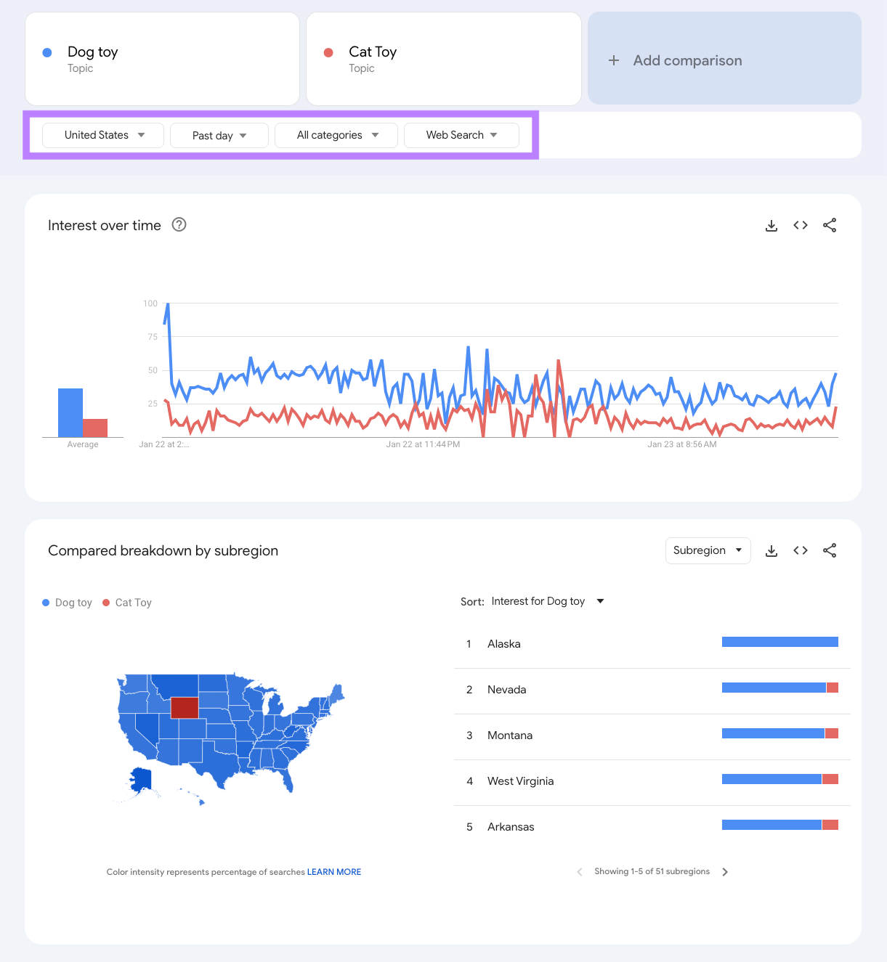Image resolution: width=887 pixels, height=962 pixels.
Task: Click Alaska's blue interest bar
Action: (x=779, y=641)
